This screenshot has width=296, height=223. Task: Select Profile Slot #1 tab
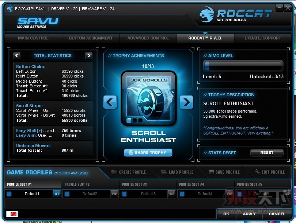33,184
